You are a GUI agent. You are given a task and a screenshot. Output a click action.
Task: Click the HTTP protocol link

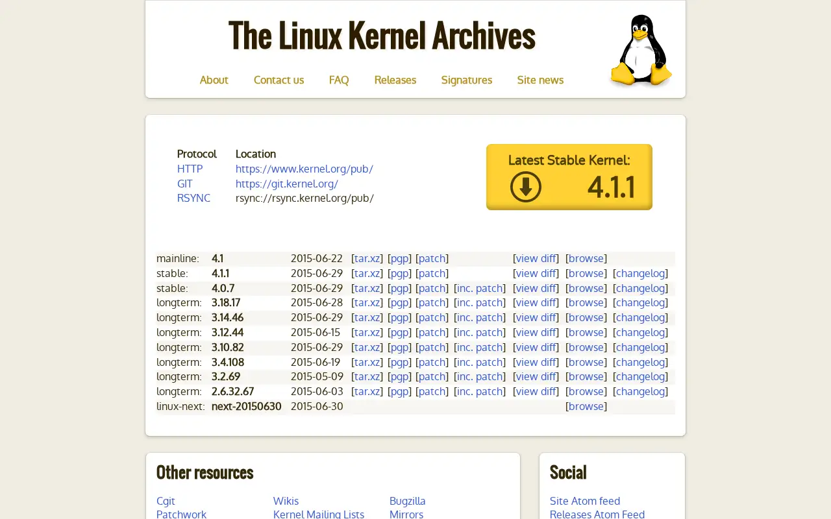pyautogui.click(x=190, y=169)
